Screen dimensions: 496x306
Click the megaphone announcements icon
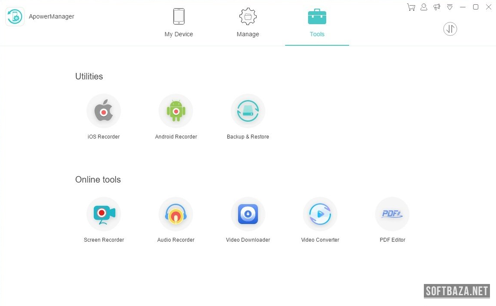437,7
